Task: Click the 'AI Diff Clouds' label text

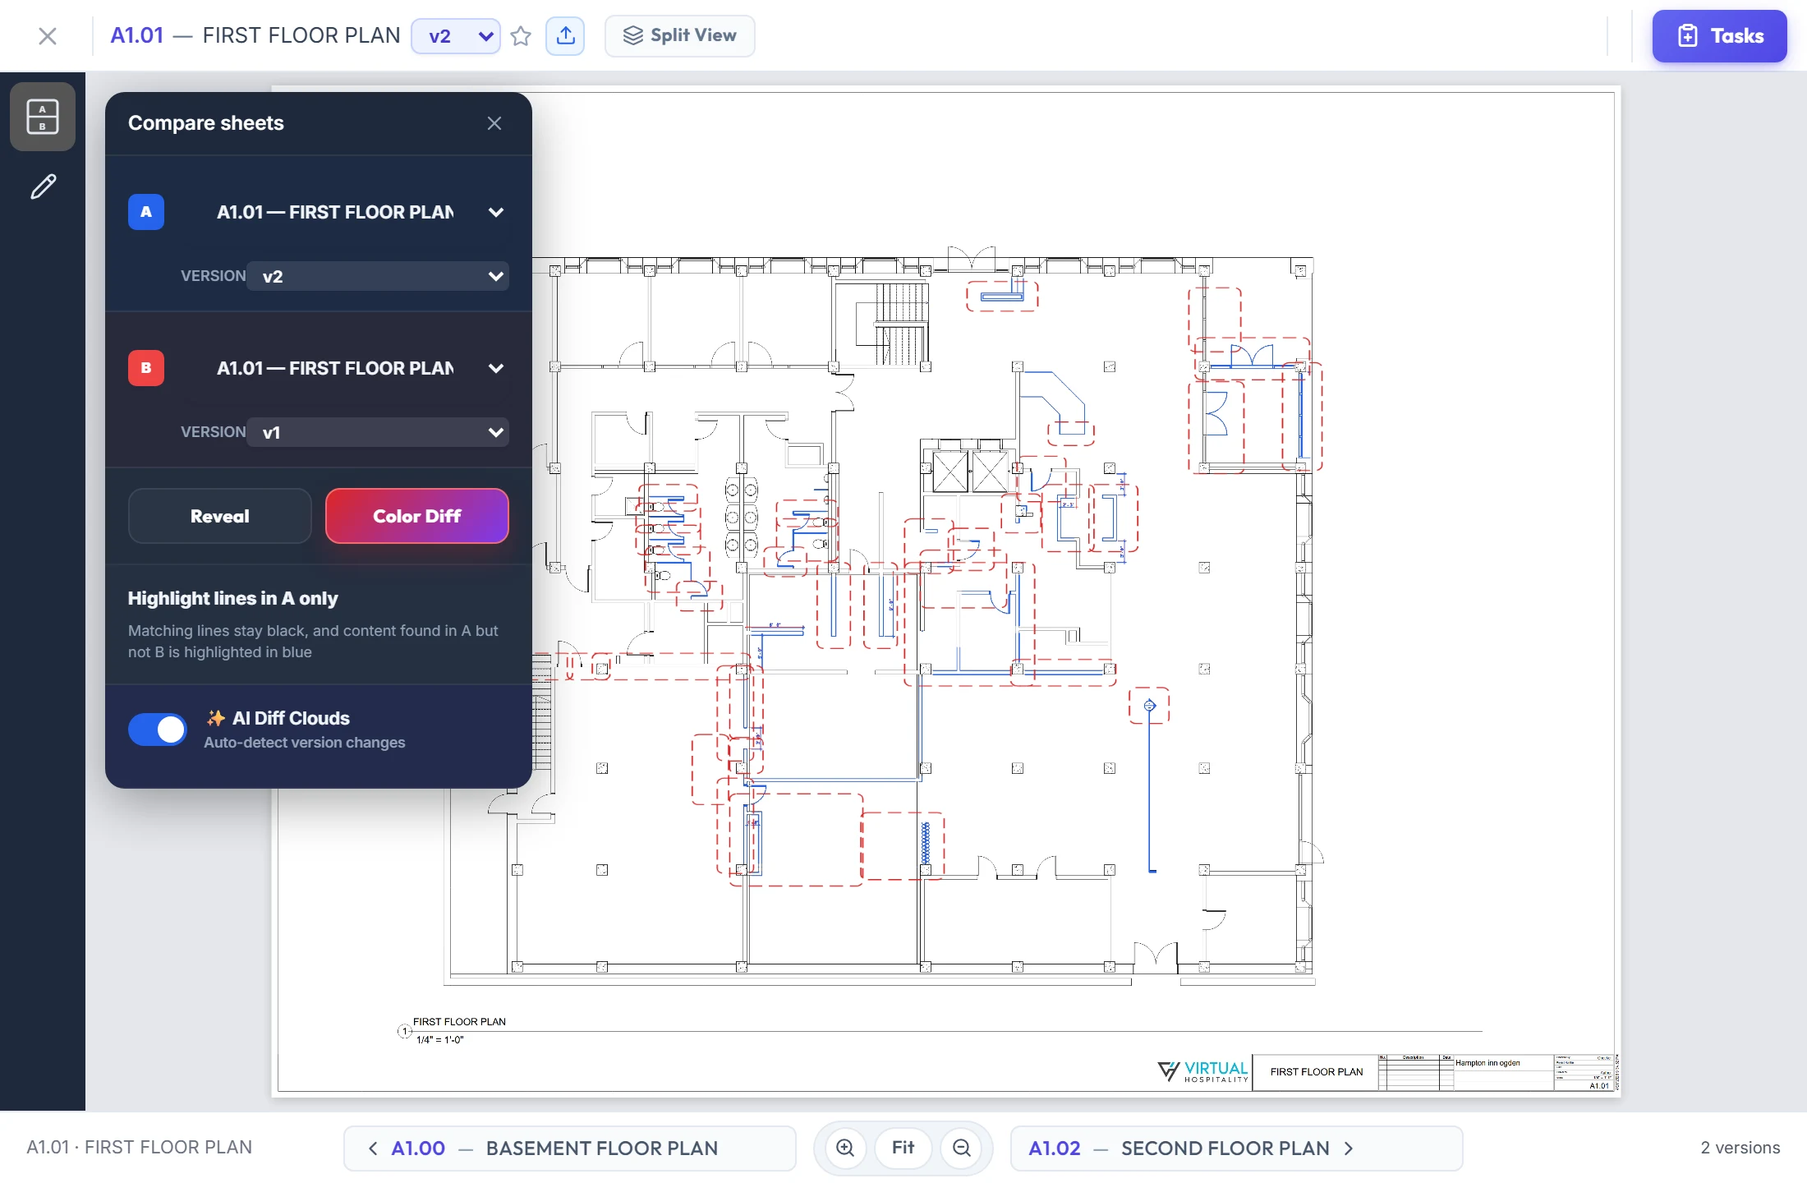Action: point(291,718)
